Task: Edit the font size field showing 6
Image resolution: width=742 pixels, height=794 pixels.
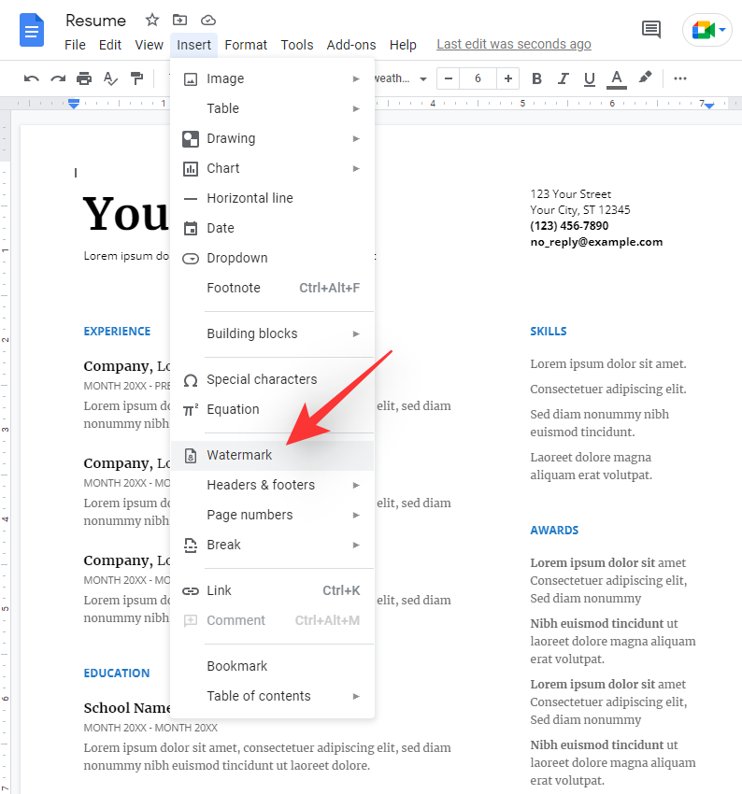Action: [478, 78]
